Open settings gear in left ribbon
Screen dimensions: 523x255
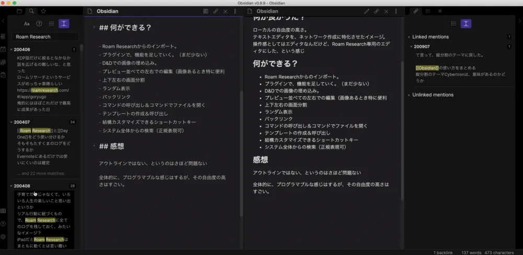click(x=3, y=237)
